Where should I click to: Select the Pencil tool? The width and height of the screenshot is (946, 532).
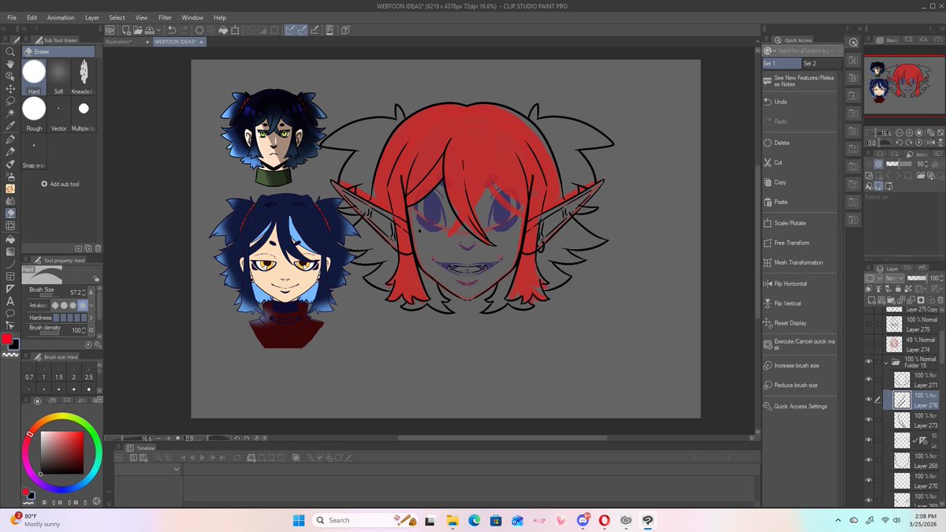tap(10, 151)
